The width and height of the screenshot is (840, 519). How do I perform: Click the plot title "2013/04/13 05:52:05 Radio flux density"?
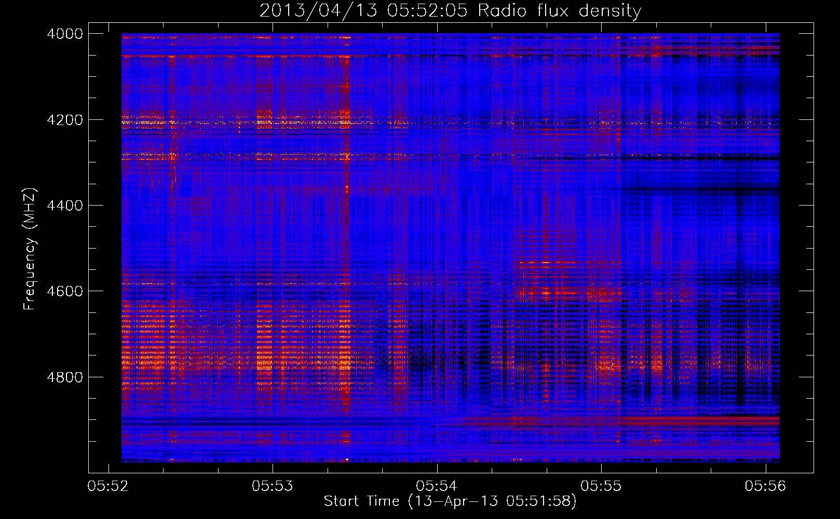(x=450, y=10)
